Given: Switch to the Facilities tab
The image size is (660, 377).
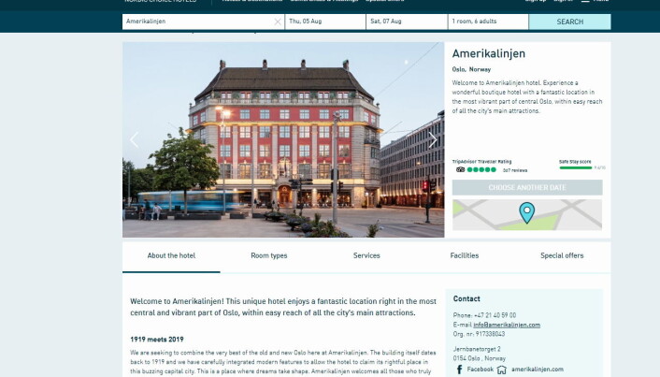Looking at the screenshot, I should pyautogui.click(x=465, y=255).
